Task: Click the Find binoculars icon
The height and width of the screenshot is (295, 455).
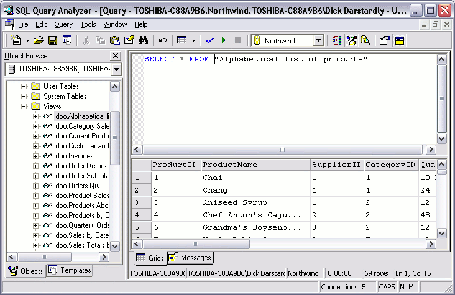Action: [x=143, y=40]
